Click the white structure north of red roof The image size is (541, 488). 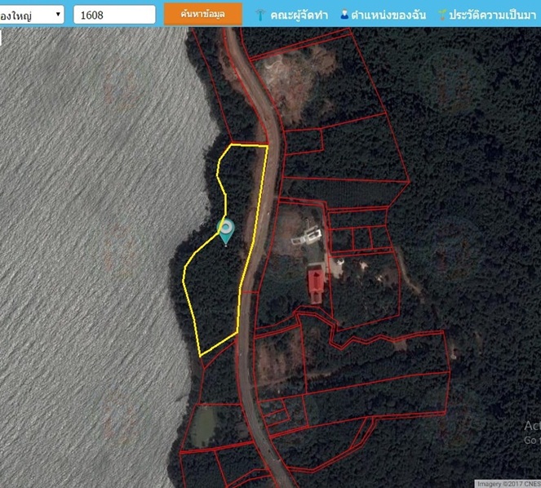pyautogui.click(x=307, y=237)
